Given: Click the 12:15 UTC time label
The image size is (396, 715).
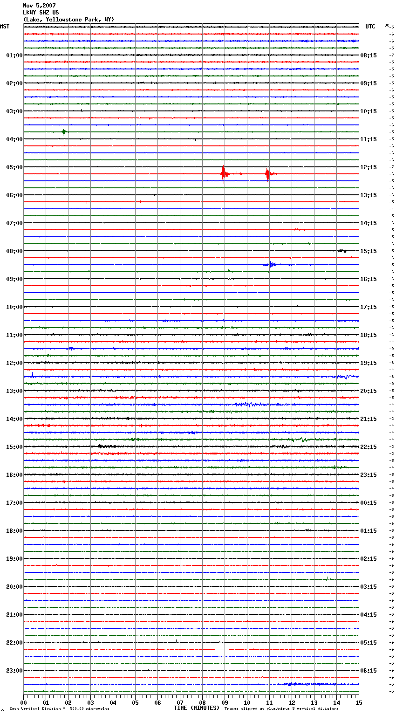Looking at the screenshot, I should (x=369, y=167).
